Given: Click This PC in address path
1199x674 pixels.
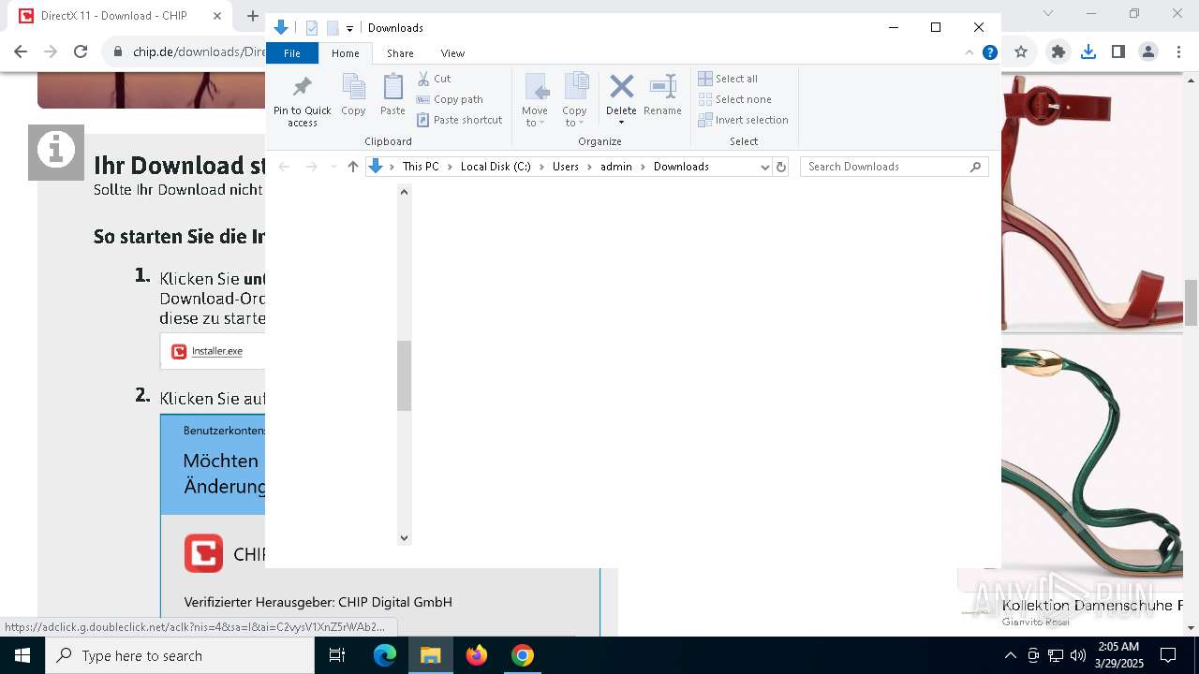Looking at the screenshot, I should coord(421,167).
